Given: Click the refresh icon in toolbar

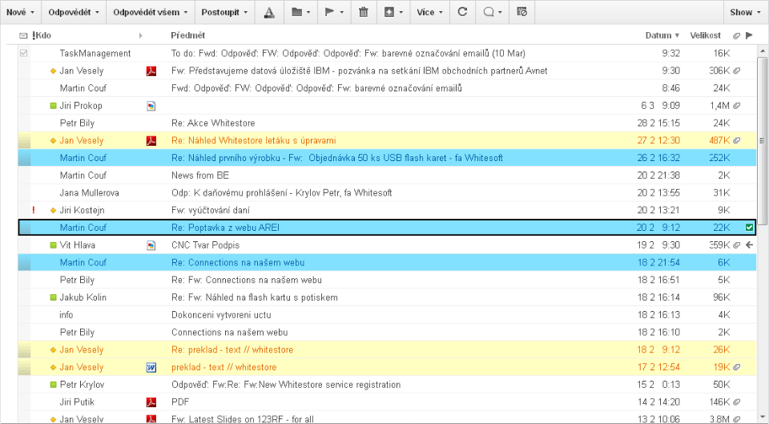Looking at the screenshot, I should click(x=462, y=12).
